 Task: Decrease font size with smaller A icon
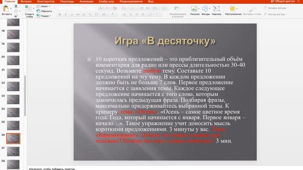(x=107, y=8)
